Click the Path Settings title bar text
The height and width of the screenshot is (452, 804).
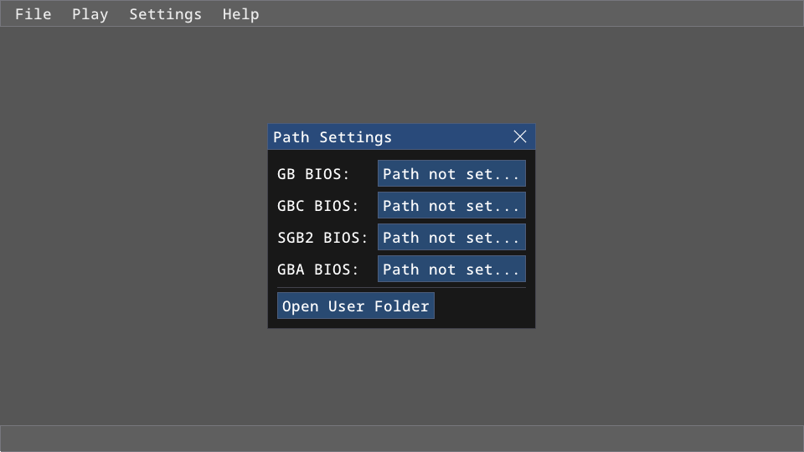pos(332,137)
